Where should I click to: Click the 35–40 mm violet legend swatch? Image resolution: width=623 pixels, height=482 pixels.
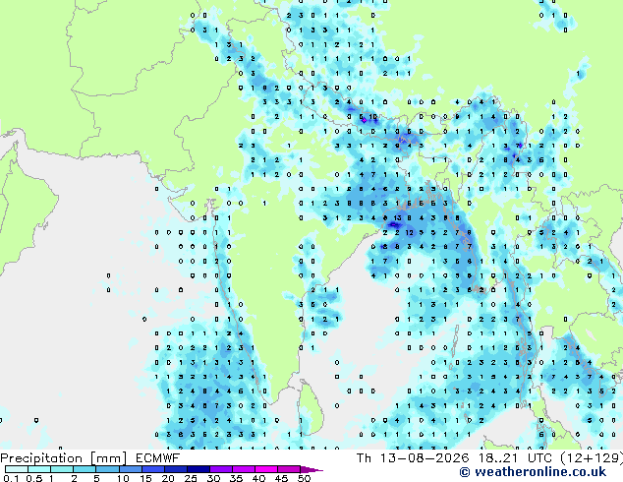point(243,469)
